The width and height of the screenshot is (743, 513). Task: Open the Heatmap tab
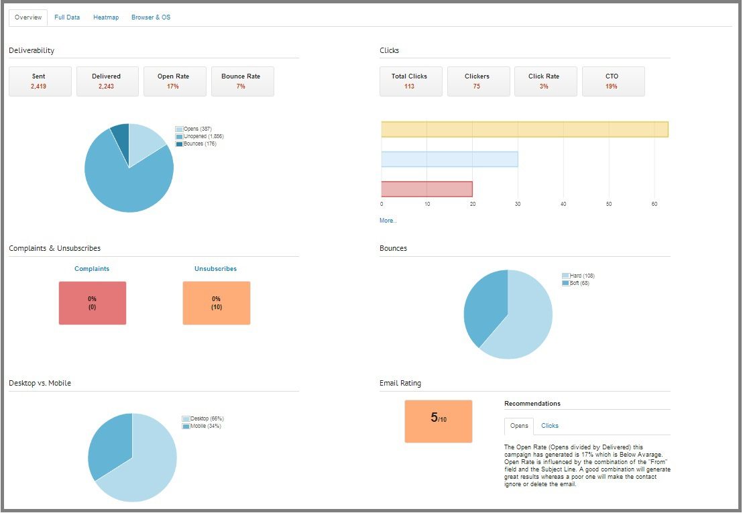(x=106, y=17)
